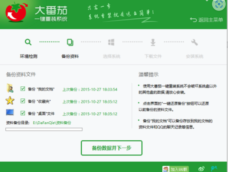Select the 环境检测 step label

point(28,56)
